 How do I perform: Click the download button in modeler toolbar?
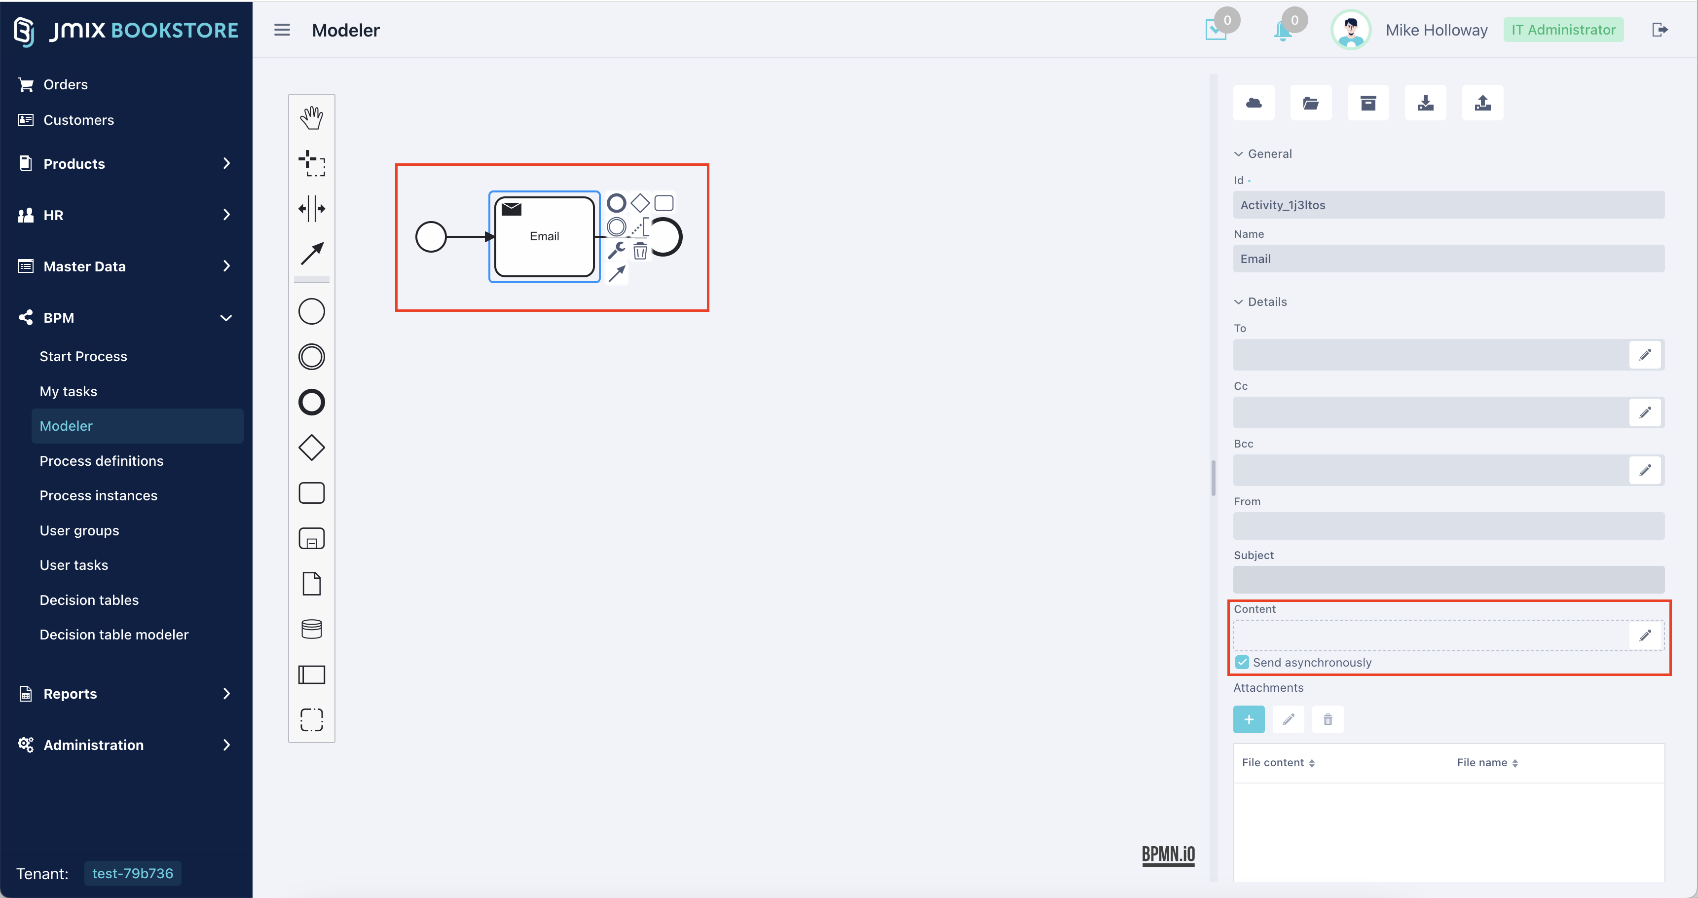click(x=1425, y=103)
